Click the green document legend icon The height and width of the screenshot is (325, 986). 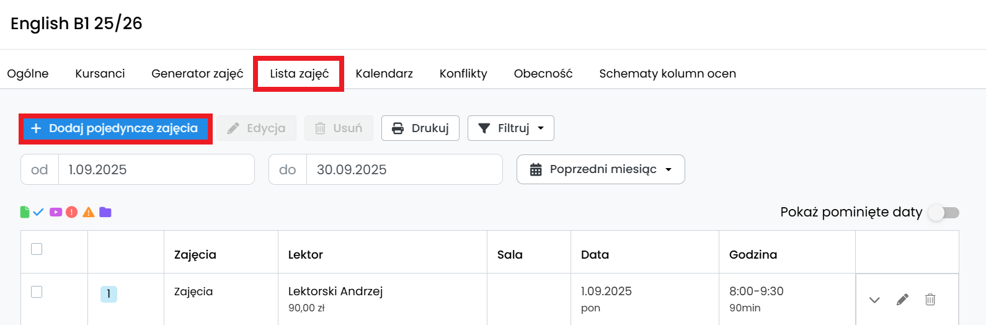[25, 212]
